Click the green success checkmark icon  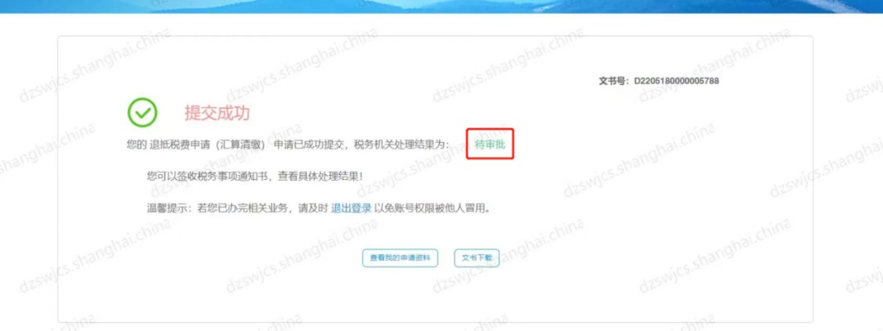(142, 113)
